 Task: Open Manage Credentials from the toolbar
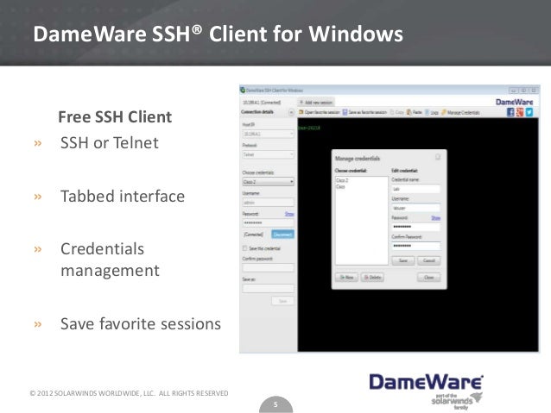click(460, 112)
